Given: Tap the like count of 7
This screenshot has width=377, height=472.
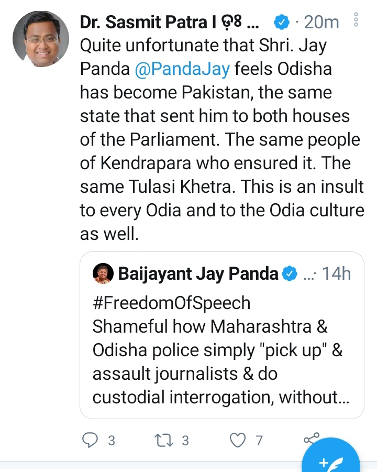Looking at the screenshot, I should (x=259, y=441).
